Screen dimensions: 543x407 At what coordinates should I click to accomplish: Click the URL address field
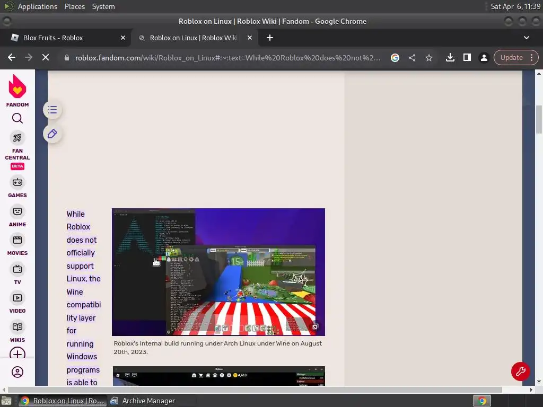tap(227, 58)
